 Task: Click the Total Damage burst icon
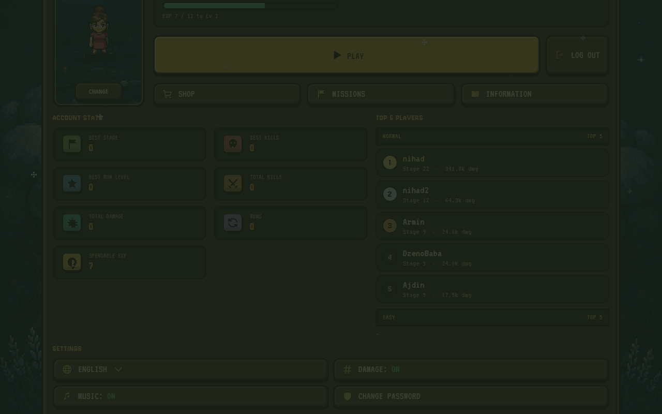pyautogui.click(x=72, y=222)
